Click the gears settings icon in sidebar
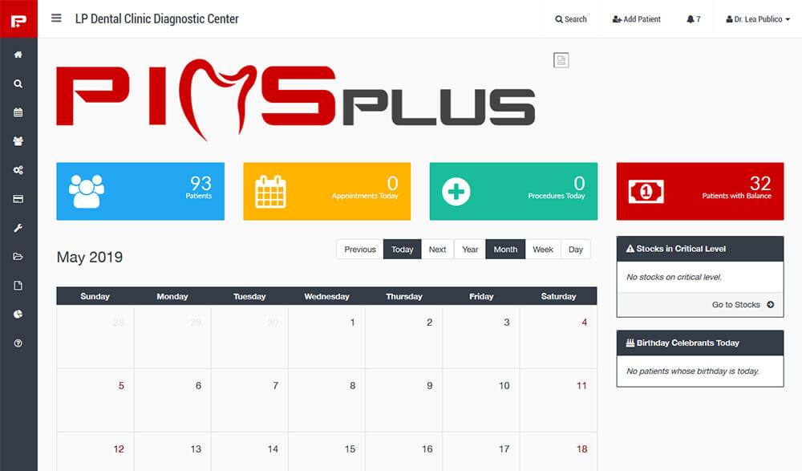This screenshot has width=802, height=471. 18,170
